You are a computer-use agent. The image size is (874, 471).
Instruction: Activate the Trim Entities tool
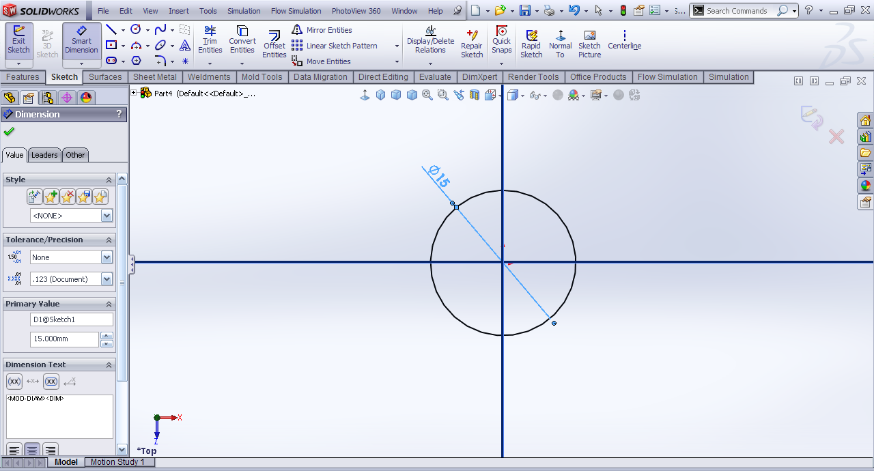point(210,41)
